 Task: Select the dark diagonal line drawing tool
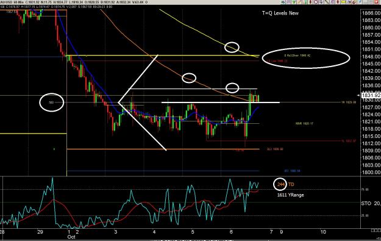[x=327, y=2]
